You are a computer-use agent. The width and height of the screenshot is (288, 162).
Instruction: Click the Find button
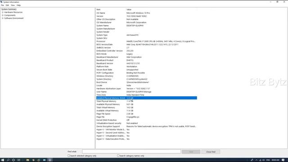[191, 152]
